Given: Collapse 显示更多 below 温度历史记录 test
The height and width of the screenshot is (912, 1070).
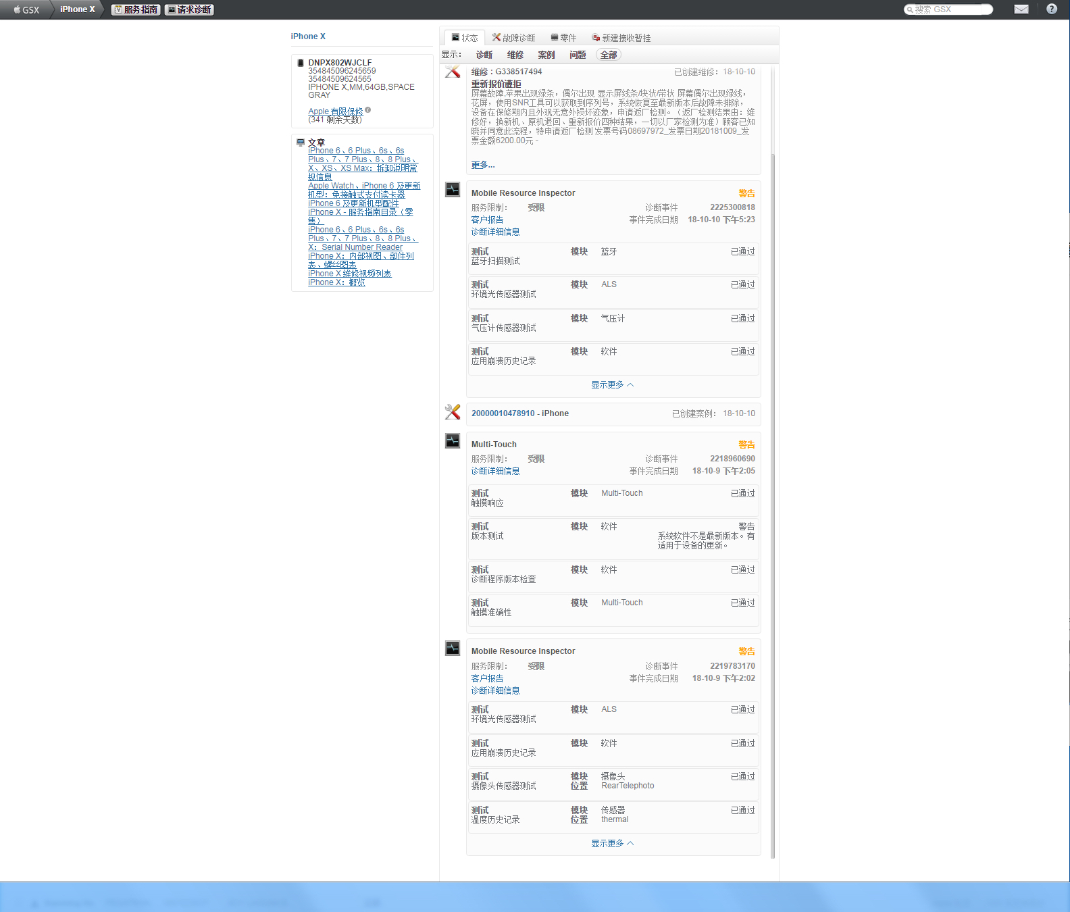Looking at the screenshot, I should (x=612, y=844).
